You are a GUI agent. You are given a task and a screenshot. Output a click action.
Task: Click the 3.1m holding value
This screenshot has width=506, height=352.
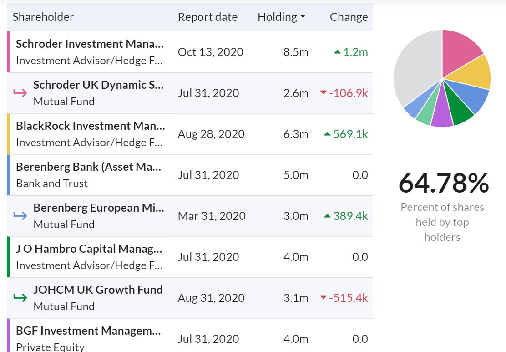coord(296,298)
